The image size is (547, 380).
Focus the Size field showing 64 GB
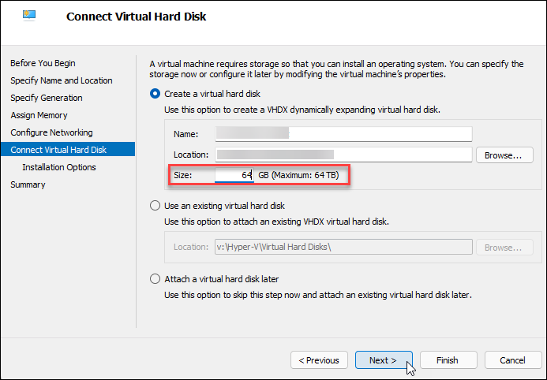click(x=234, y=175)
